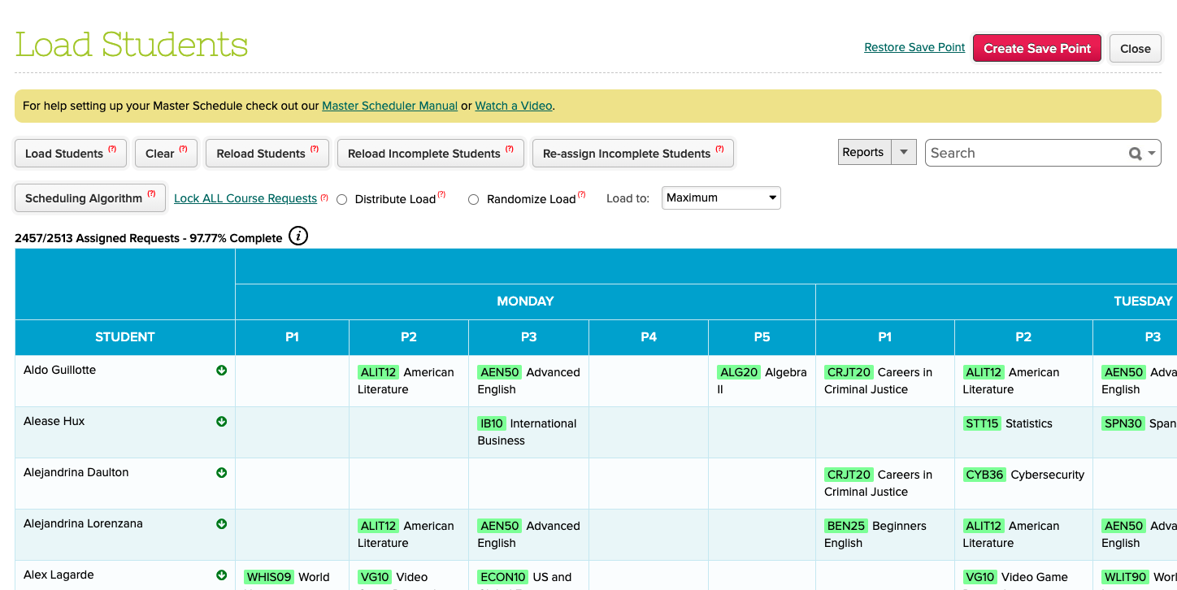The height and width of the screenshot is (590, 1177).
Task: Click the magnifier icon in Search box
Action: (x=1135, y=154)
